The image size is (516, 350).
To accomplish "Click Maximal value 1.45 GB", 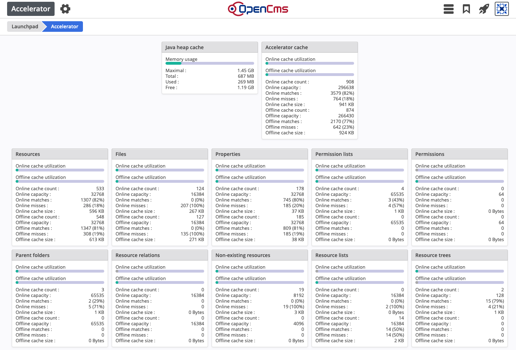I will tap(246, 70).
